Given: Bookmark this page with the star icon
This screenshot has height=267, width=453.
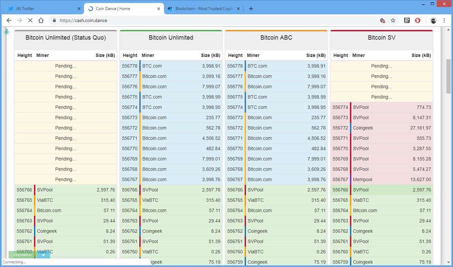Looking at the screenshot, I should (393, 21).
